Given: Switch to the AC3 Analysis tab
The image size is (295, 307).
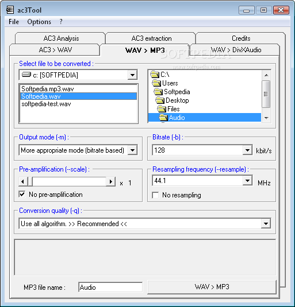Looking at the screenshot, I should point(60,38).
